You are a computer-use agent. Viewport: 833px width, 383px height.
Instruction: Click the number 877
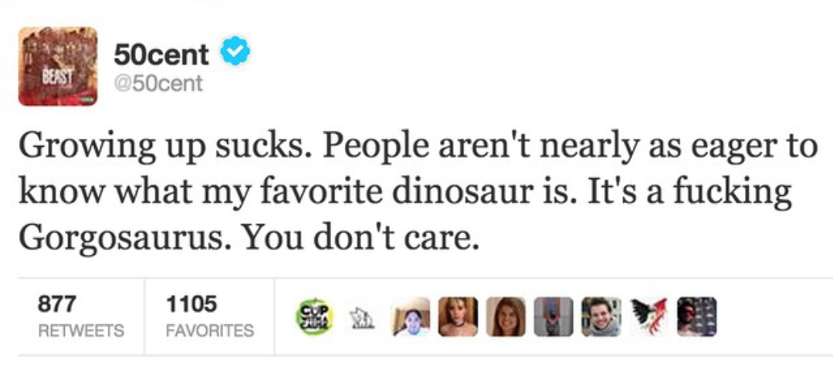click(x=56, y=303)
